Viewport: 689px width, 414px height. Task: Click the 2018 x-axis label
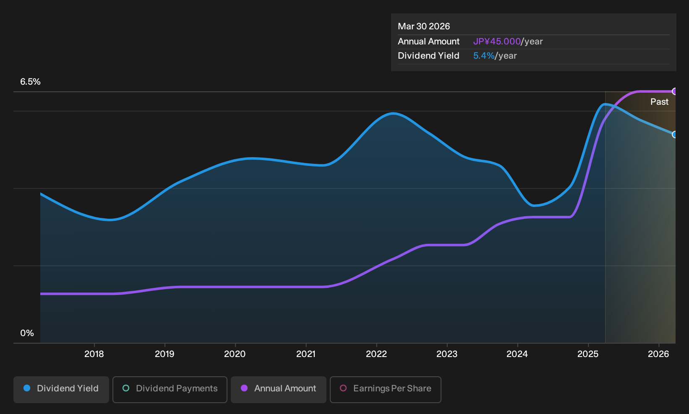click(94, 354)
